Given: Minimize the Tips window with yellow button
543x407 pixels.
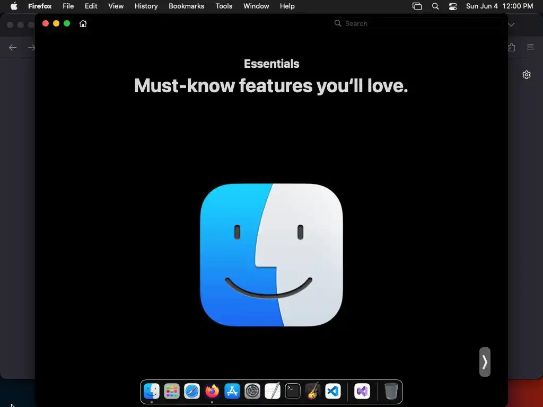Looking at the screenshot, I should (x=56, y=23).
